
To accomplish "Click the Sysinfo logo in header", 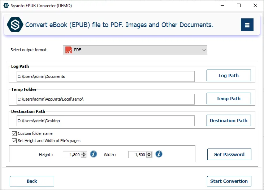I will [15, 25].
